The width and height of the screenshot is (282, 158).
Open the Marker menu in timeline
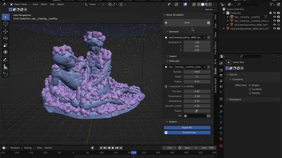(x=48, y=148)
